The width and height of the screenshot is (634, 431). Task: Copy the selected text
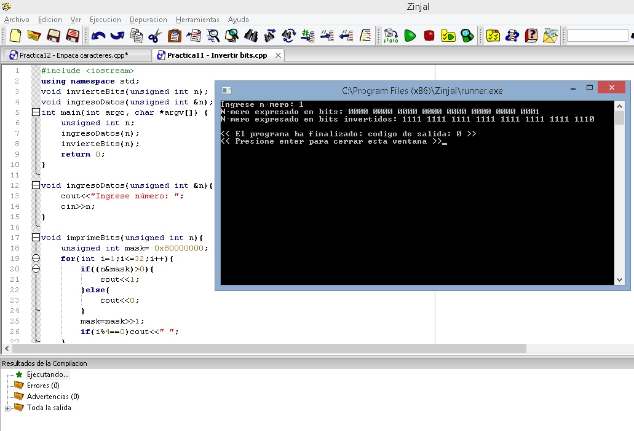[x=136, y=36]
